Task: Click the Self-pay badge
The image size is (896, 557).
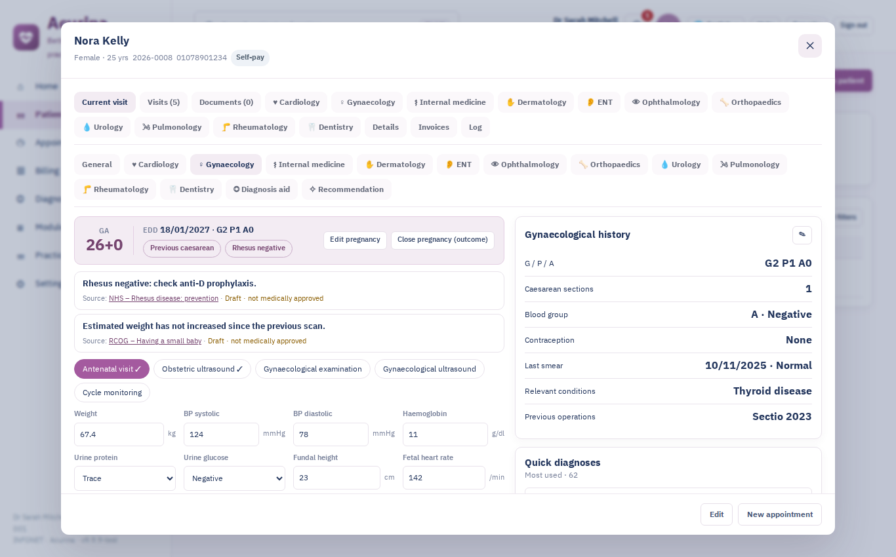Action: 250,58
